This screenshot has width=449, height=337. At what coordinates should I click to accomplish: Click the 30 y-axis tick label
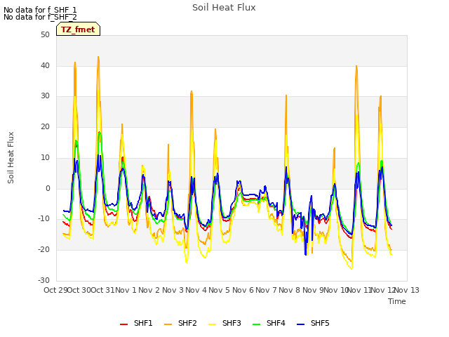click(x=45, y=96)
